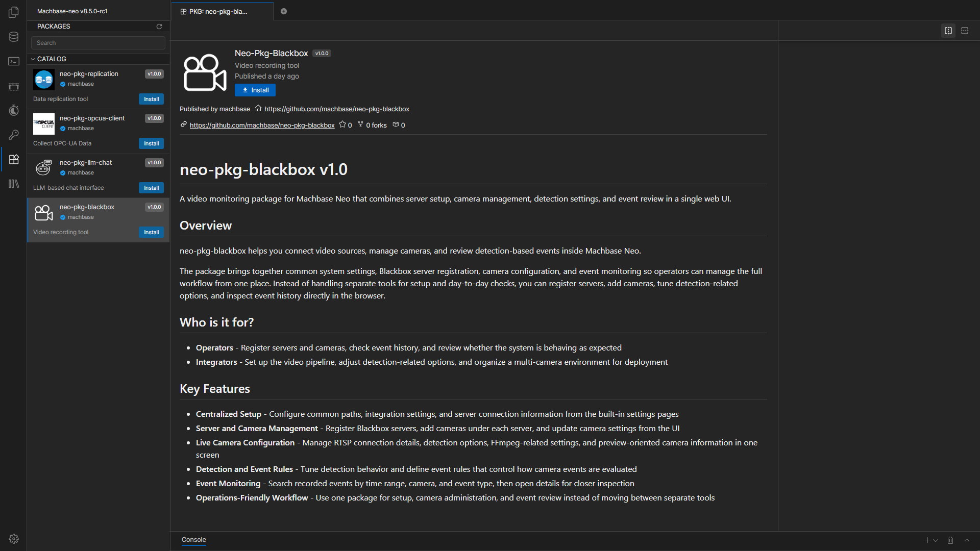The height and width of the screenshot is (551, 980).
Task: Select neo-pkg-replication in the catalog
Action: click(98, 87)
